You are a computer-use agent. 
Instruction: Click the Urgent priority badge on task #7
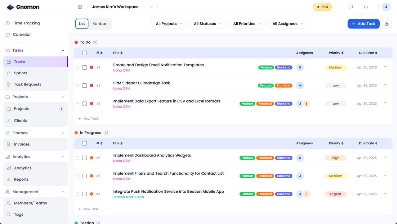click(x=336, y=194)
